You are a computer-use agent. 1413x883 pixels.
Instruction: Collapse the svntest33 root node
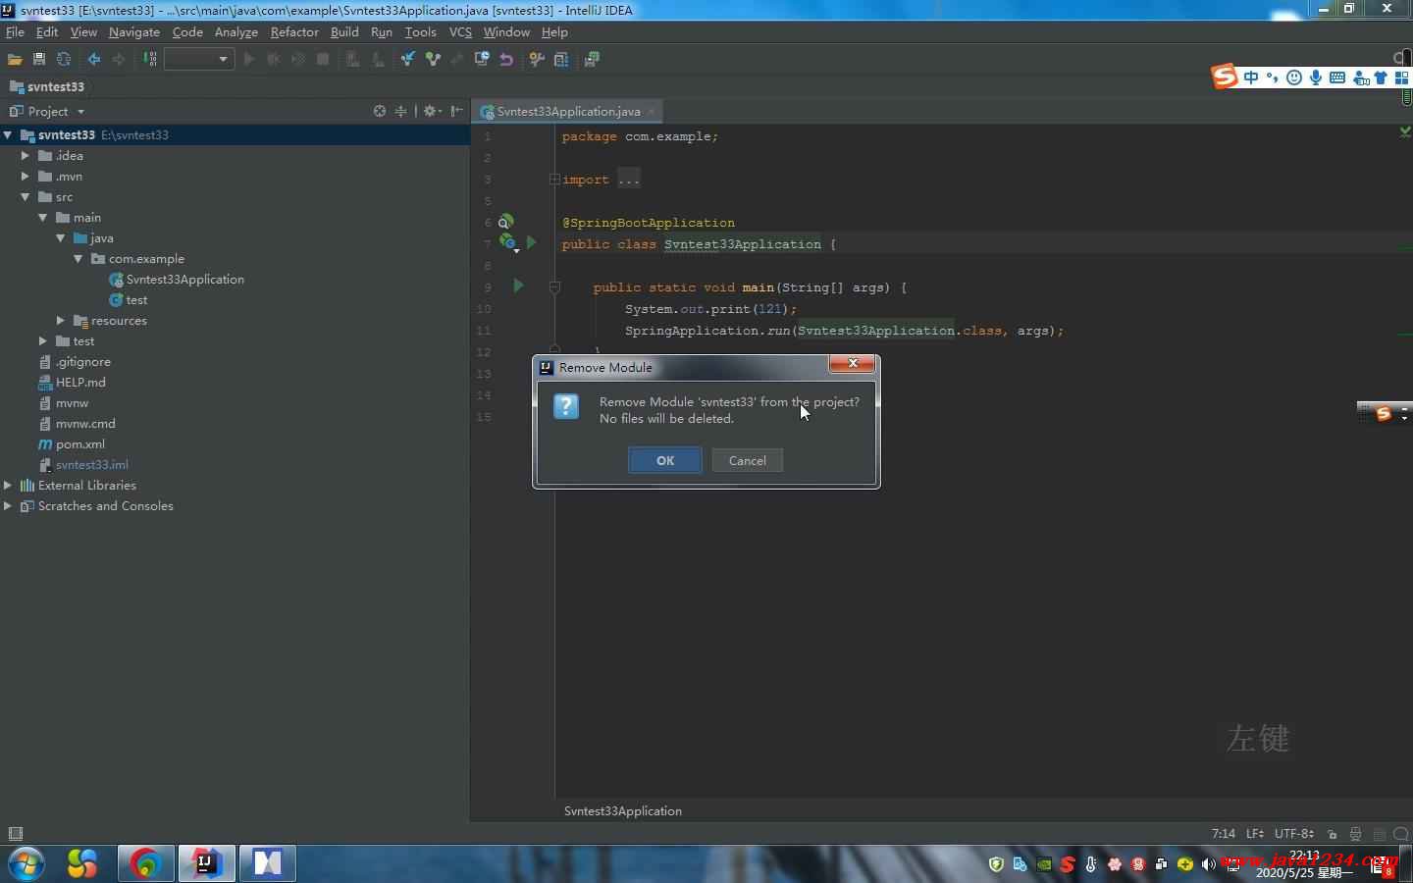pos(8,135)
